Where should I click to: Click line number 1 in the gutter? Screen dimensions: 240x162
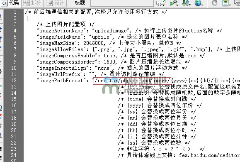15,12
